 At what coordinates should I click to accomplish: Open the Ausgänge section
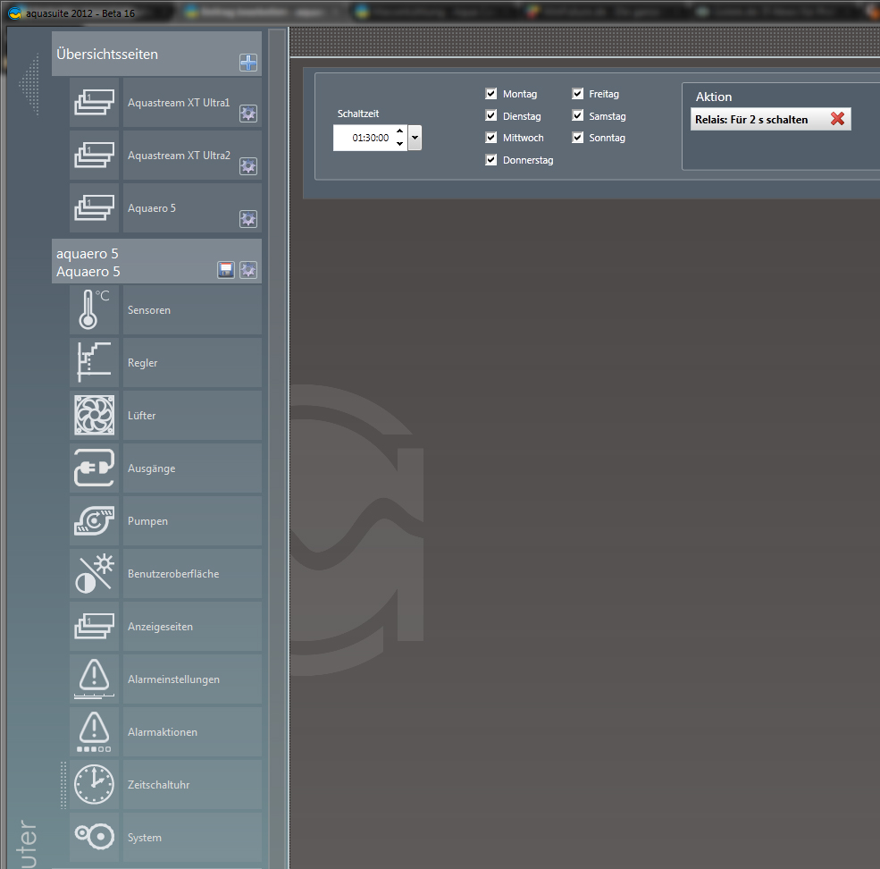pos(192,468)
